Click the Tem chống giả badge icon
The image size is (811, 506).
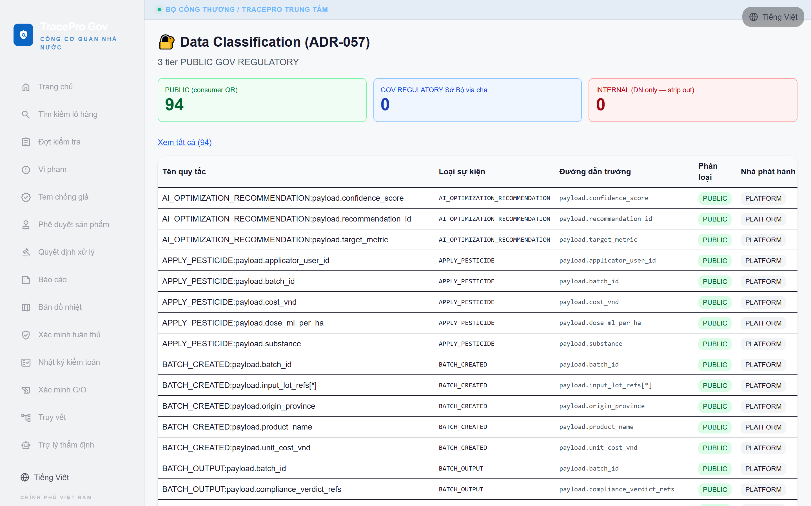point(26,197)
